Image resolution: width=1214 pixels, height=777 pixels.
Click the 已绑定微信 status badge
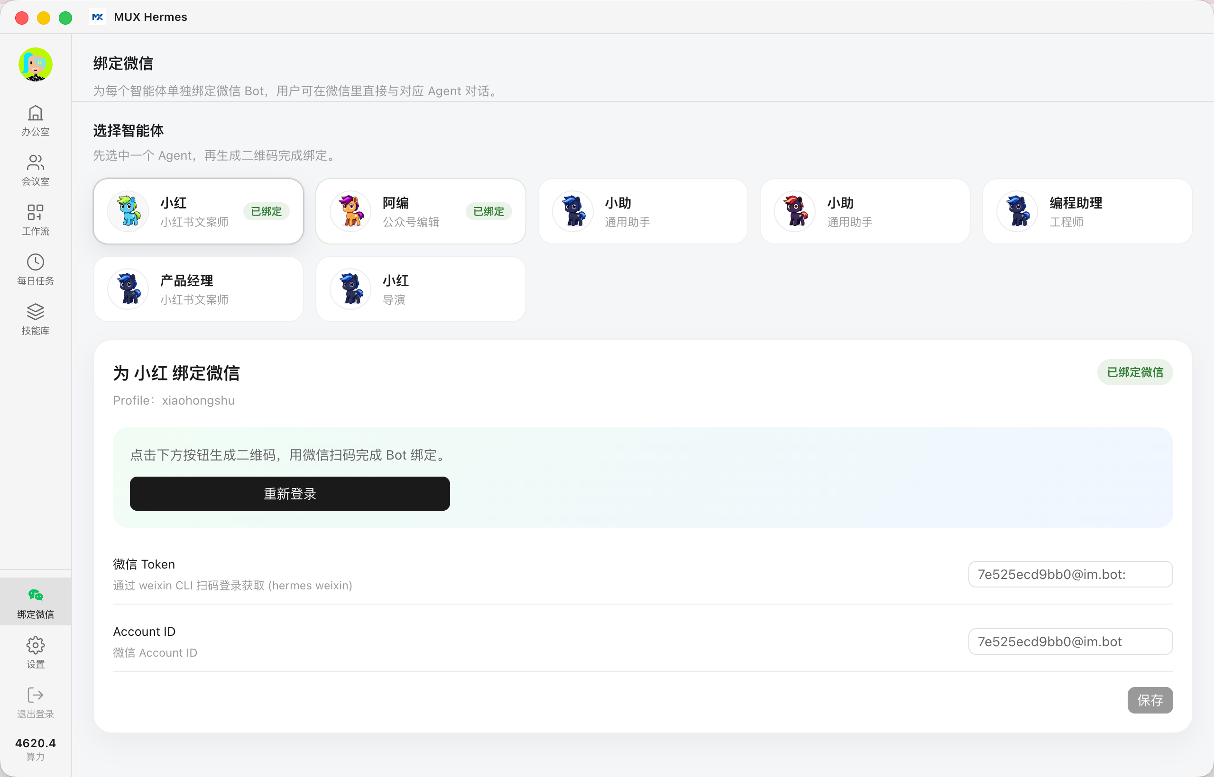pyautogui.click(x=1135, y=372)
